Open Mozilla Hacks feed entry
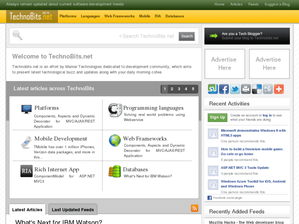 click(246, 222)
